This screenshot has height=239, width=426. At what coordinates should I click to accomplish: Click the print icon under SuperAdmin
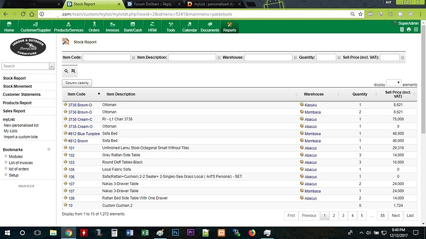409,30
